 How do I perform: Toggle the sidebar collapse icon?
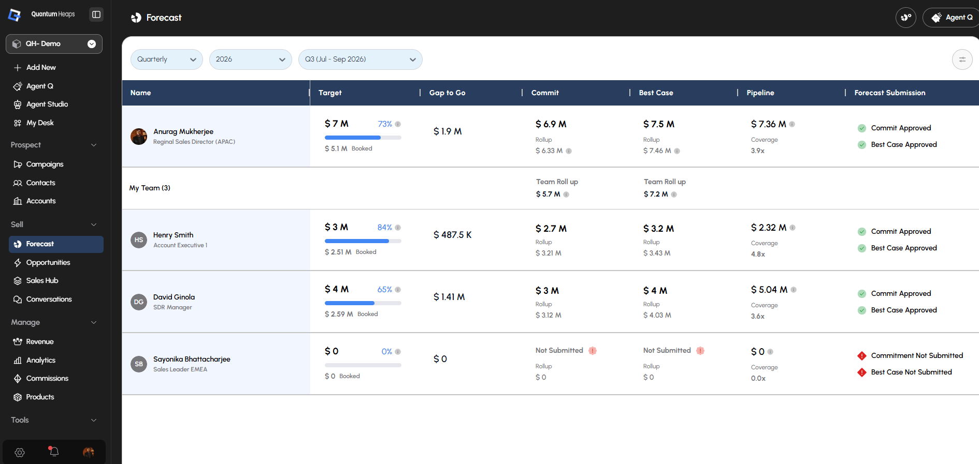(x=96, y=14)
